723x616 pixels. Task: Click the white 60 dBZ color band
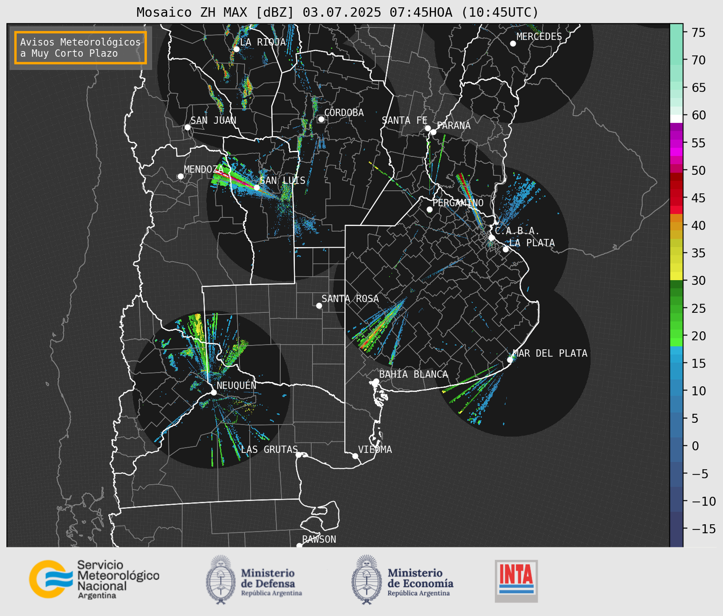(676, 119)
